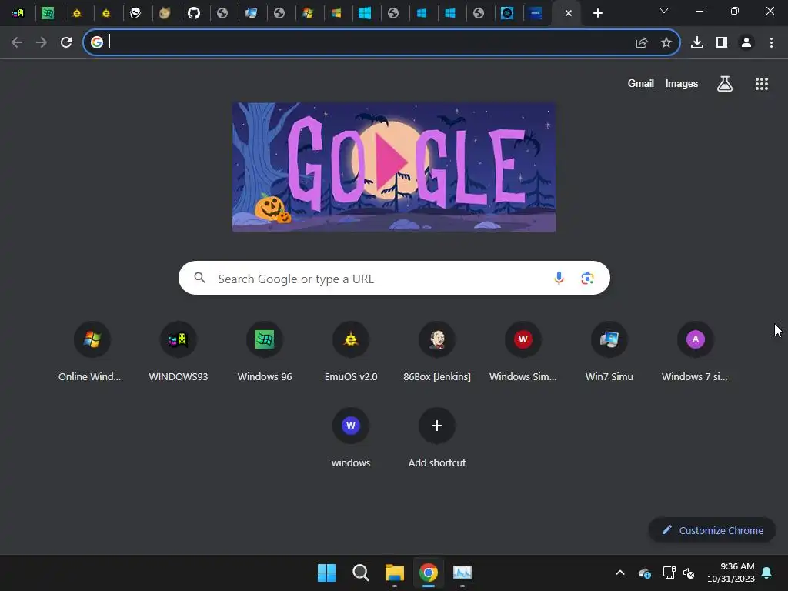Open the cloud sync icon in the system tray
This screenshot has width=788, height=591.
(645, 573)
